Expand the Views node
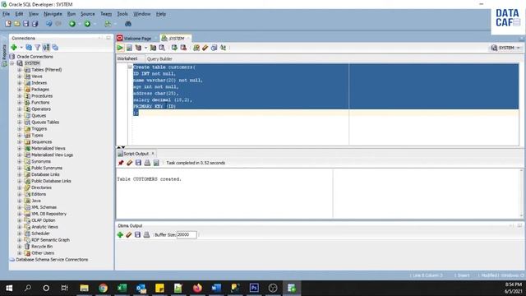 [x=20, y=76]
